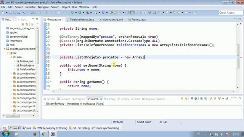Click the Debug bug toolbar icon
The width and height of the screenshot is (244, 137).
pos(72,13)
